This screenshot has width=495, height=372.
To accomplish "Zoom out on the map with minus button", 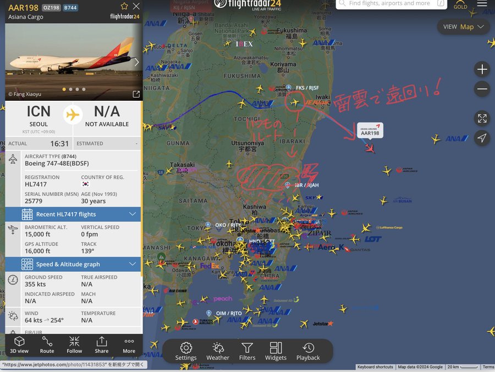I will (482, 89).
